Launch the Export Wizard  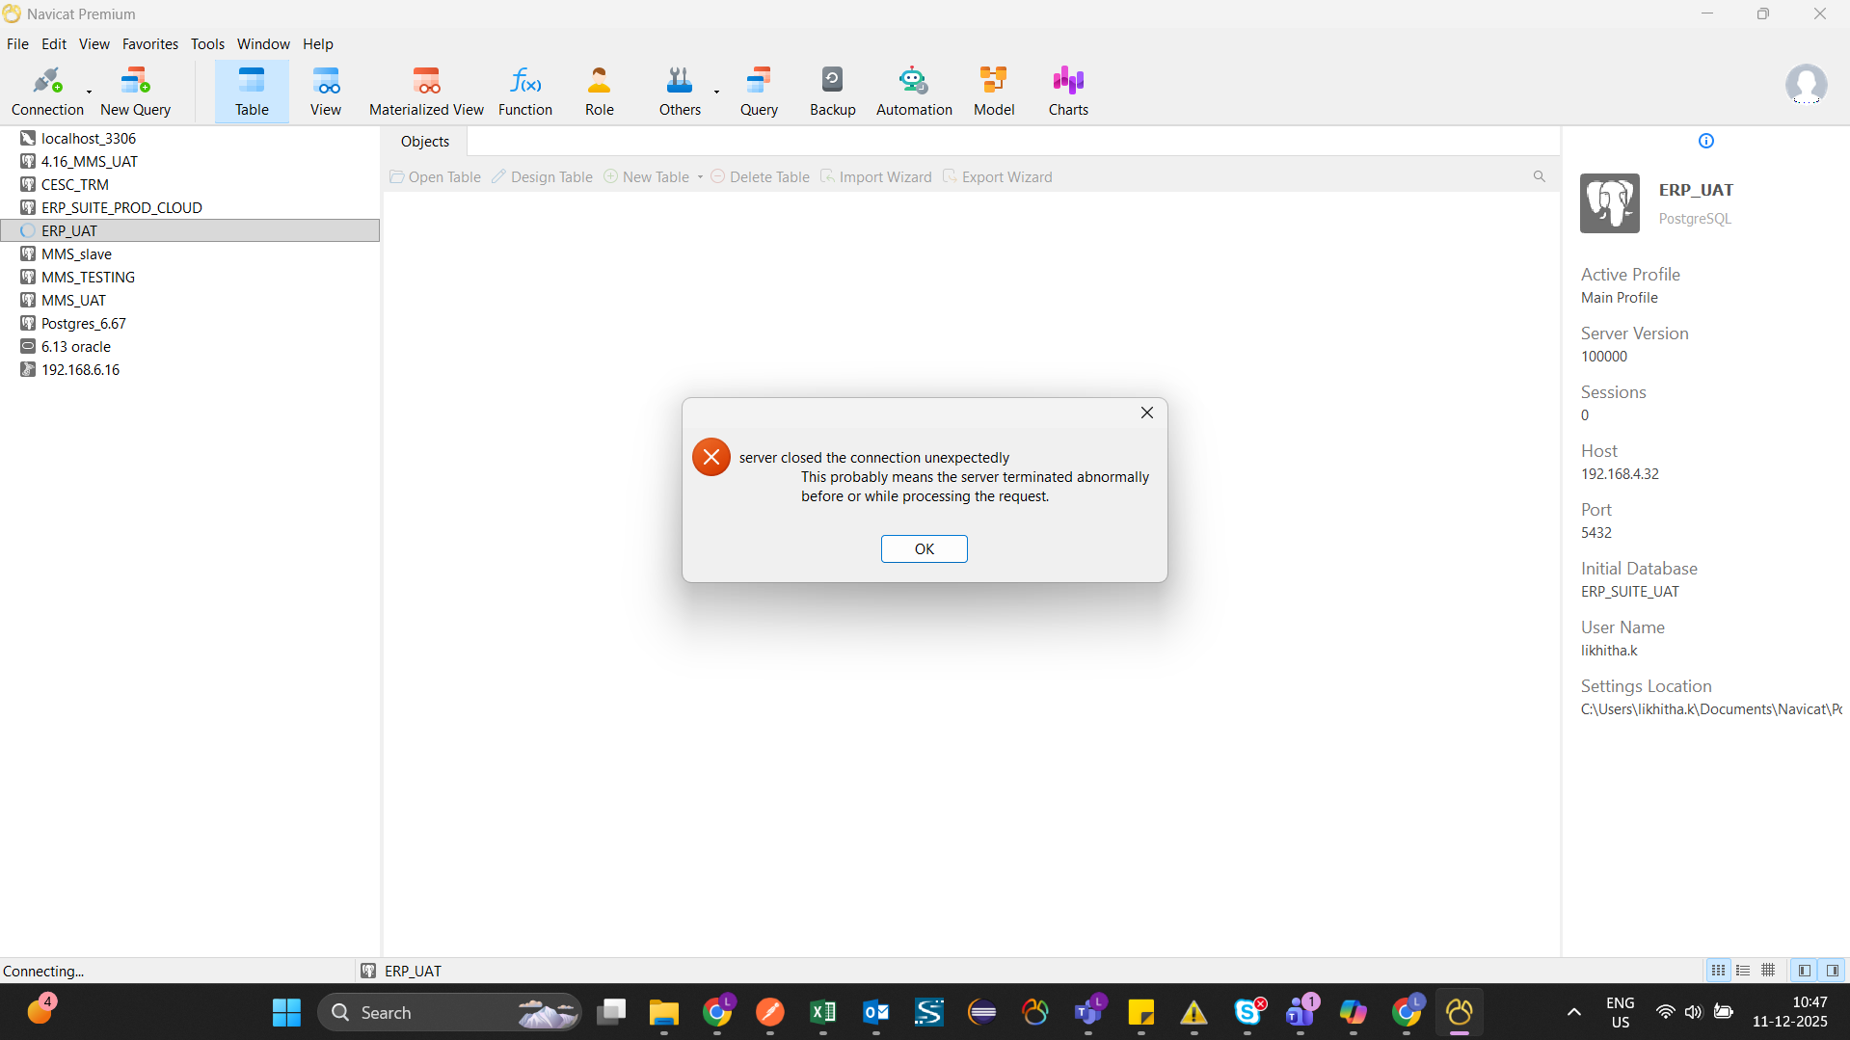pos(998,177)
